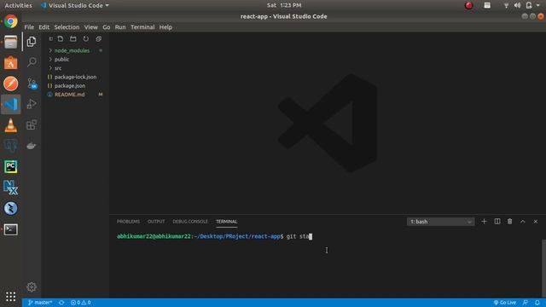
Task: Launch Postman from the dock
Action: pos(11,84)
